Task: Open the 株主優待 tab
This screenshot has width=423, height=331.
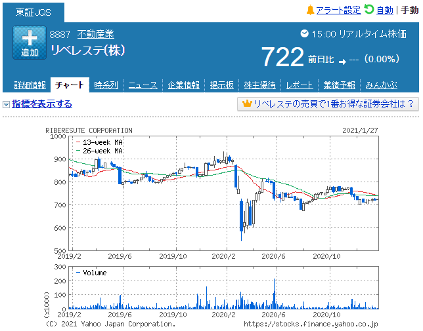Action: pos(260,85)
